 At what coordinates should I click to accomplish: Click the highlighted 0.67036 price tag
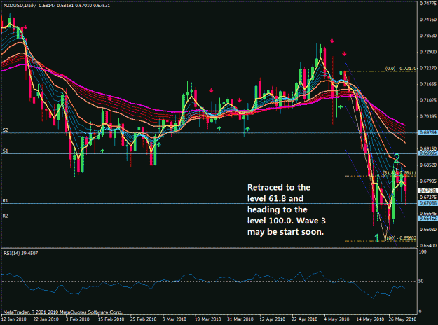[427, 203]
